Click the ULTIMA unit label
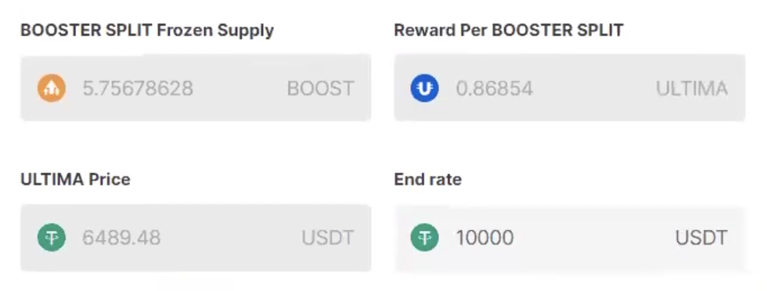The height and width of the screenshot is (291, 767). coord(692,88)
